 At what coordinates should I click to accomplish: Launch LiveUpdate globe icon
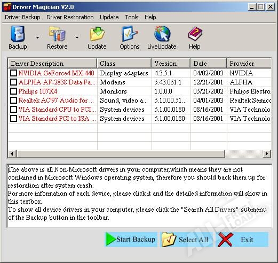point(162,34)
